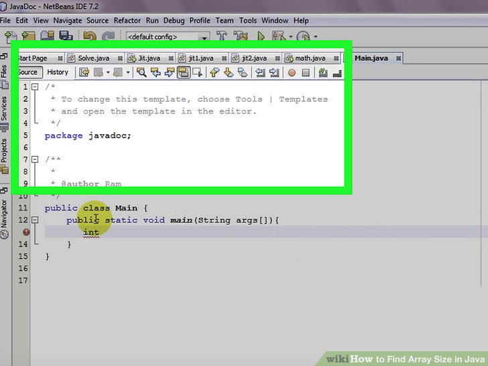Click the Undo arrow icon
Screen dimensions: 488x366
tap(90, 36)
